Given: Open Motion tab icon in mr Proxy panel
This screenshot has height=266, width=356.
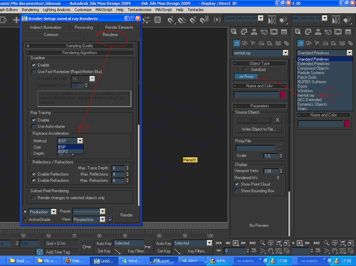Looking at the screenshot, I should pos(264,32).
